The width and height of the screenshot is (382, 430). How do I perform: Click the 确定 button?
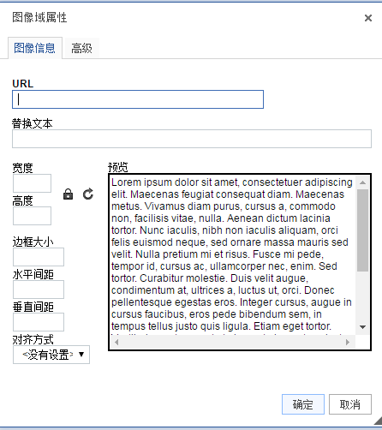[x=303, y=404]
